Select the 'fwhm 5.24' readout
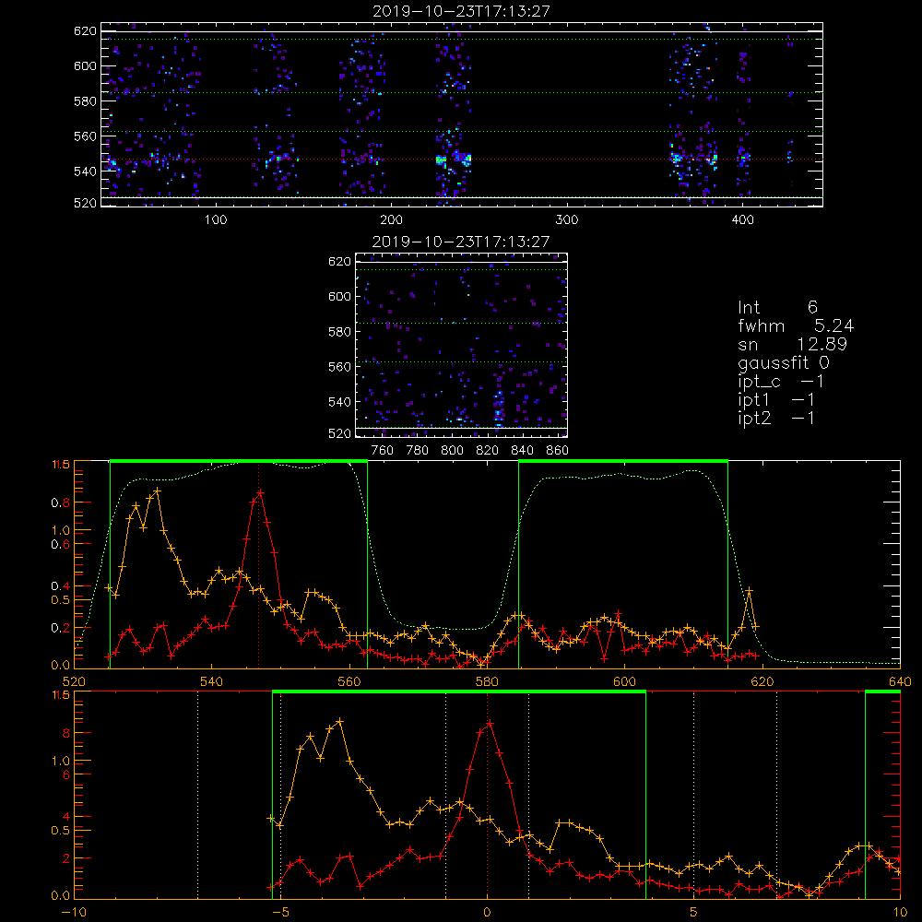 [x=796, y=325]
